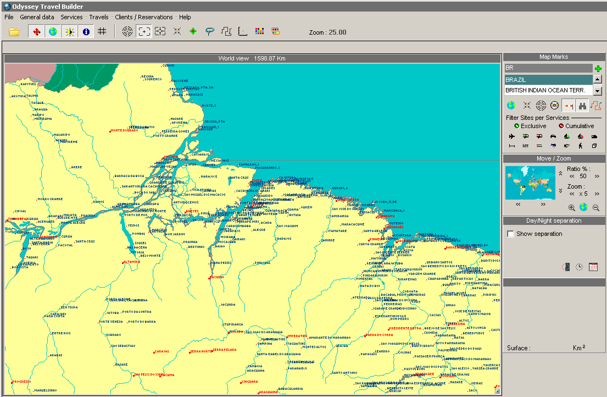The width and height of the screenshot is (607, 397).
Task: Click the green plus add mark icon
Action: coord(598,69)
